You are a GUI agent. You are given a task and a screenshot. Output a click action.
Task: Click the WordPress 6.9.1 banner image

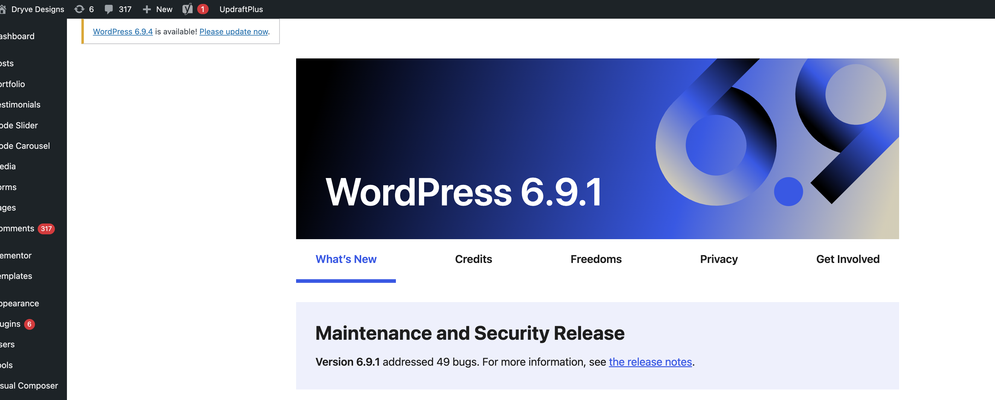(x=597, y=148)
